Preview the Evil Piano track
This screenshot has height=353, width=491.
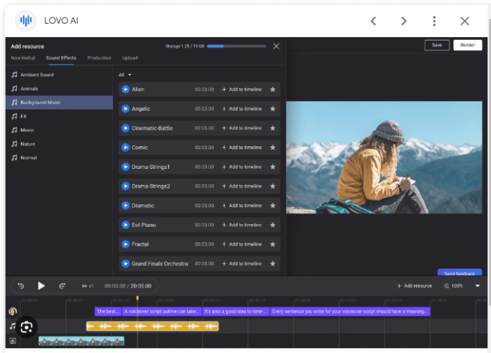click(x=126, y=225)
